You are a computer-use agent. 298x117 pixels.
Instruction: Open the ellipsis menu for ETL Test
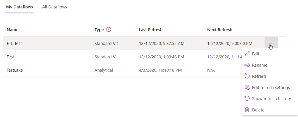coord(271,43)
